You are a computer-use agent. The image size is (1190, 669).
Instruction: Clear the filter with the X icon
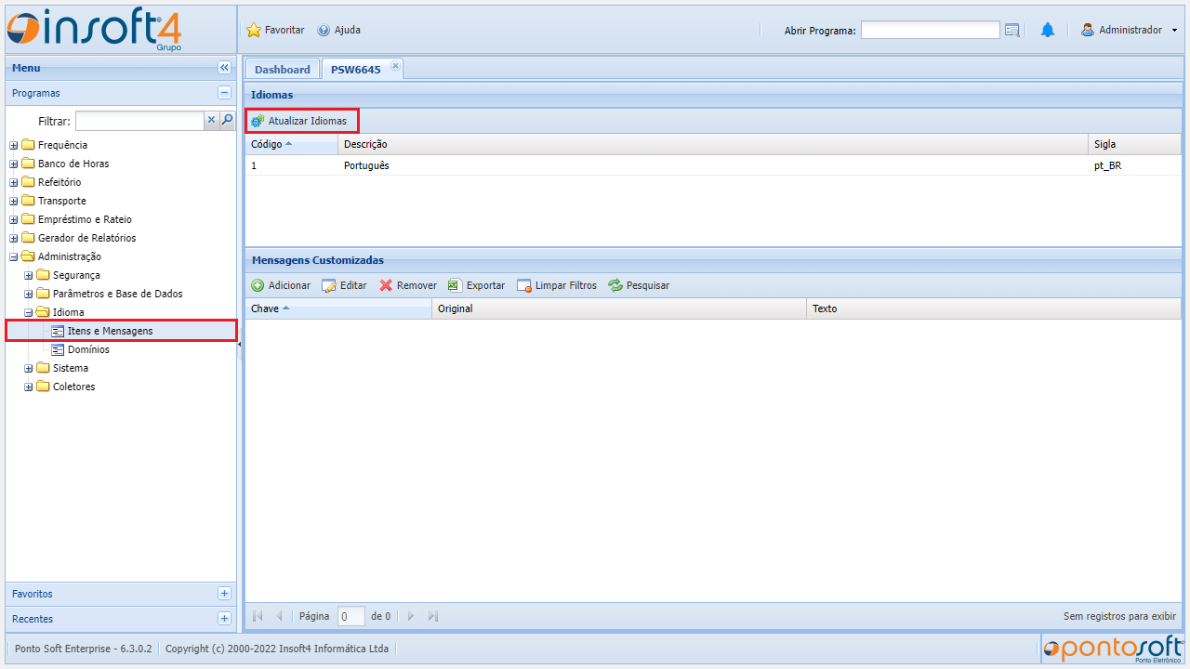click(211, 120)
